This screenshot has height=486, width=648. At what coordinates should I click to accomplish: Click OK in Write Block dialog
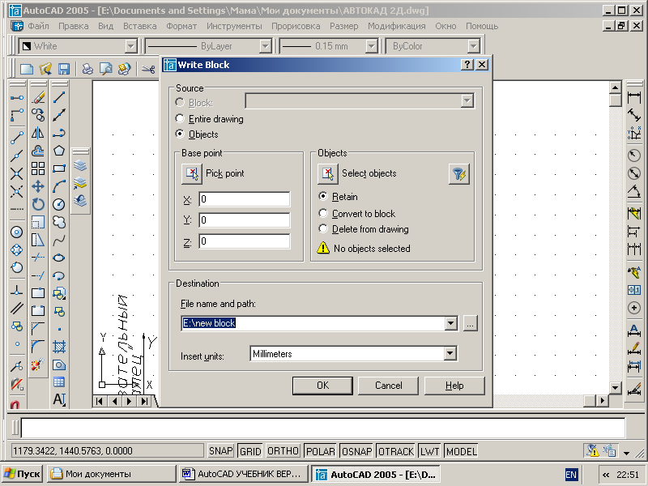pyautogui.click(x=322, y=386)
